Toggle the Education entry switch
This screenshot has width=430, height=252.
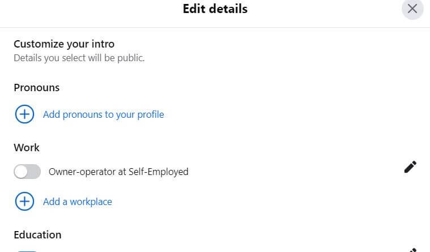click(x=27, y=250)
